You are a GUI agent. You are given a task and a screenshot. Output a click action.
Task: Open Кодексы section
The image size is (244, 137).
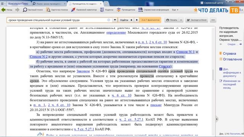[x=107, y=10]
